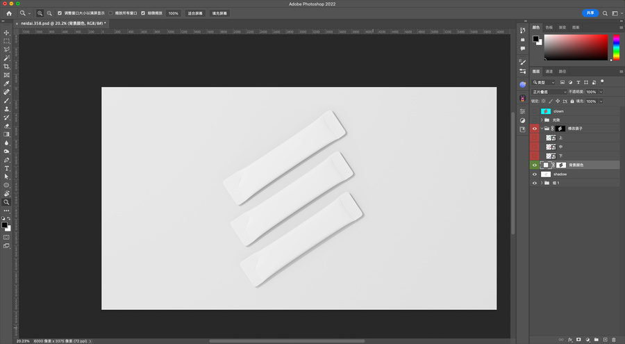Select the Ellipse shape tool
The height and width of the screenshot is (344, 625).
6,185
